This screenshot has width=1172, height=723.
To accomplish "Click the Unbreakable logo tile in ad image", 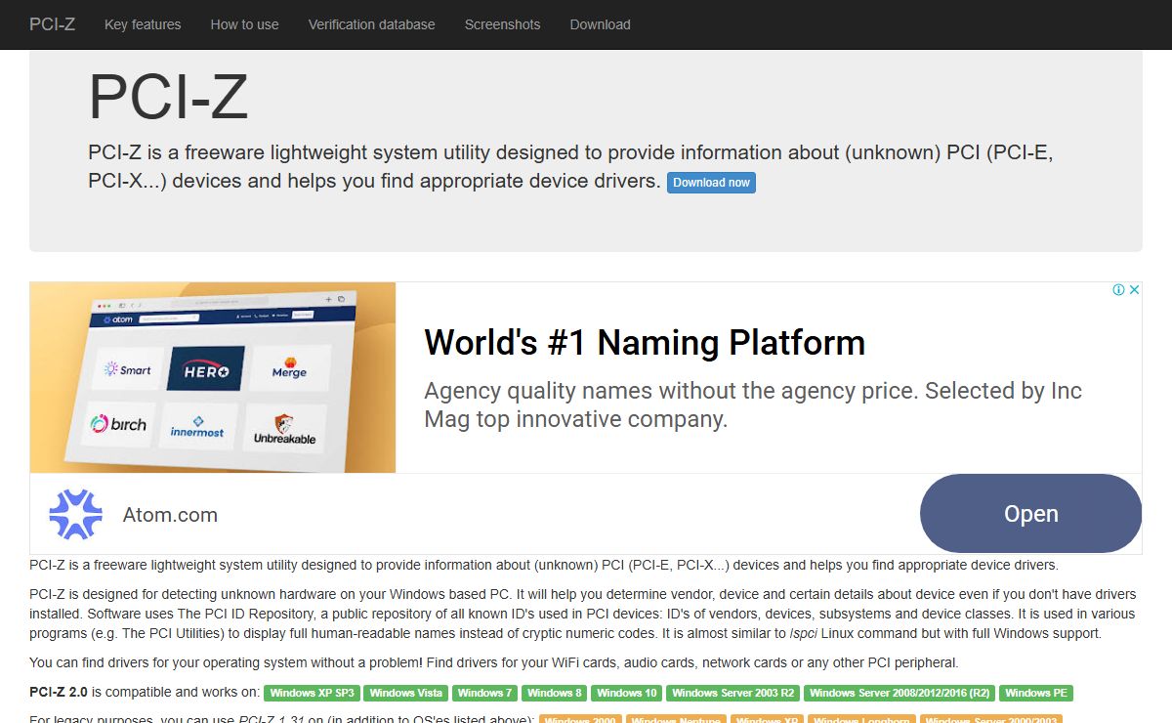I will point(284,429).
